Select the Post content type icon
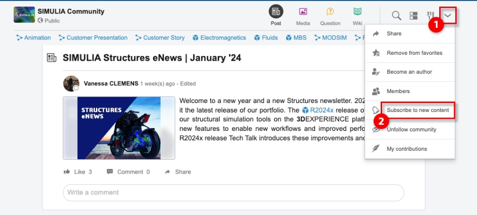 point(276,11)
